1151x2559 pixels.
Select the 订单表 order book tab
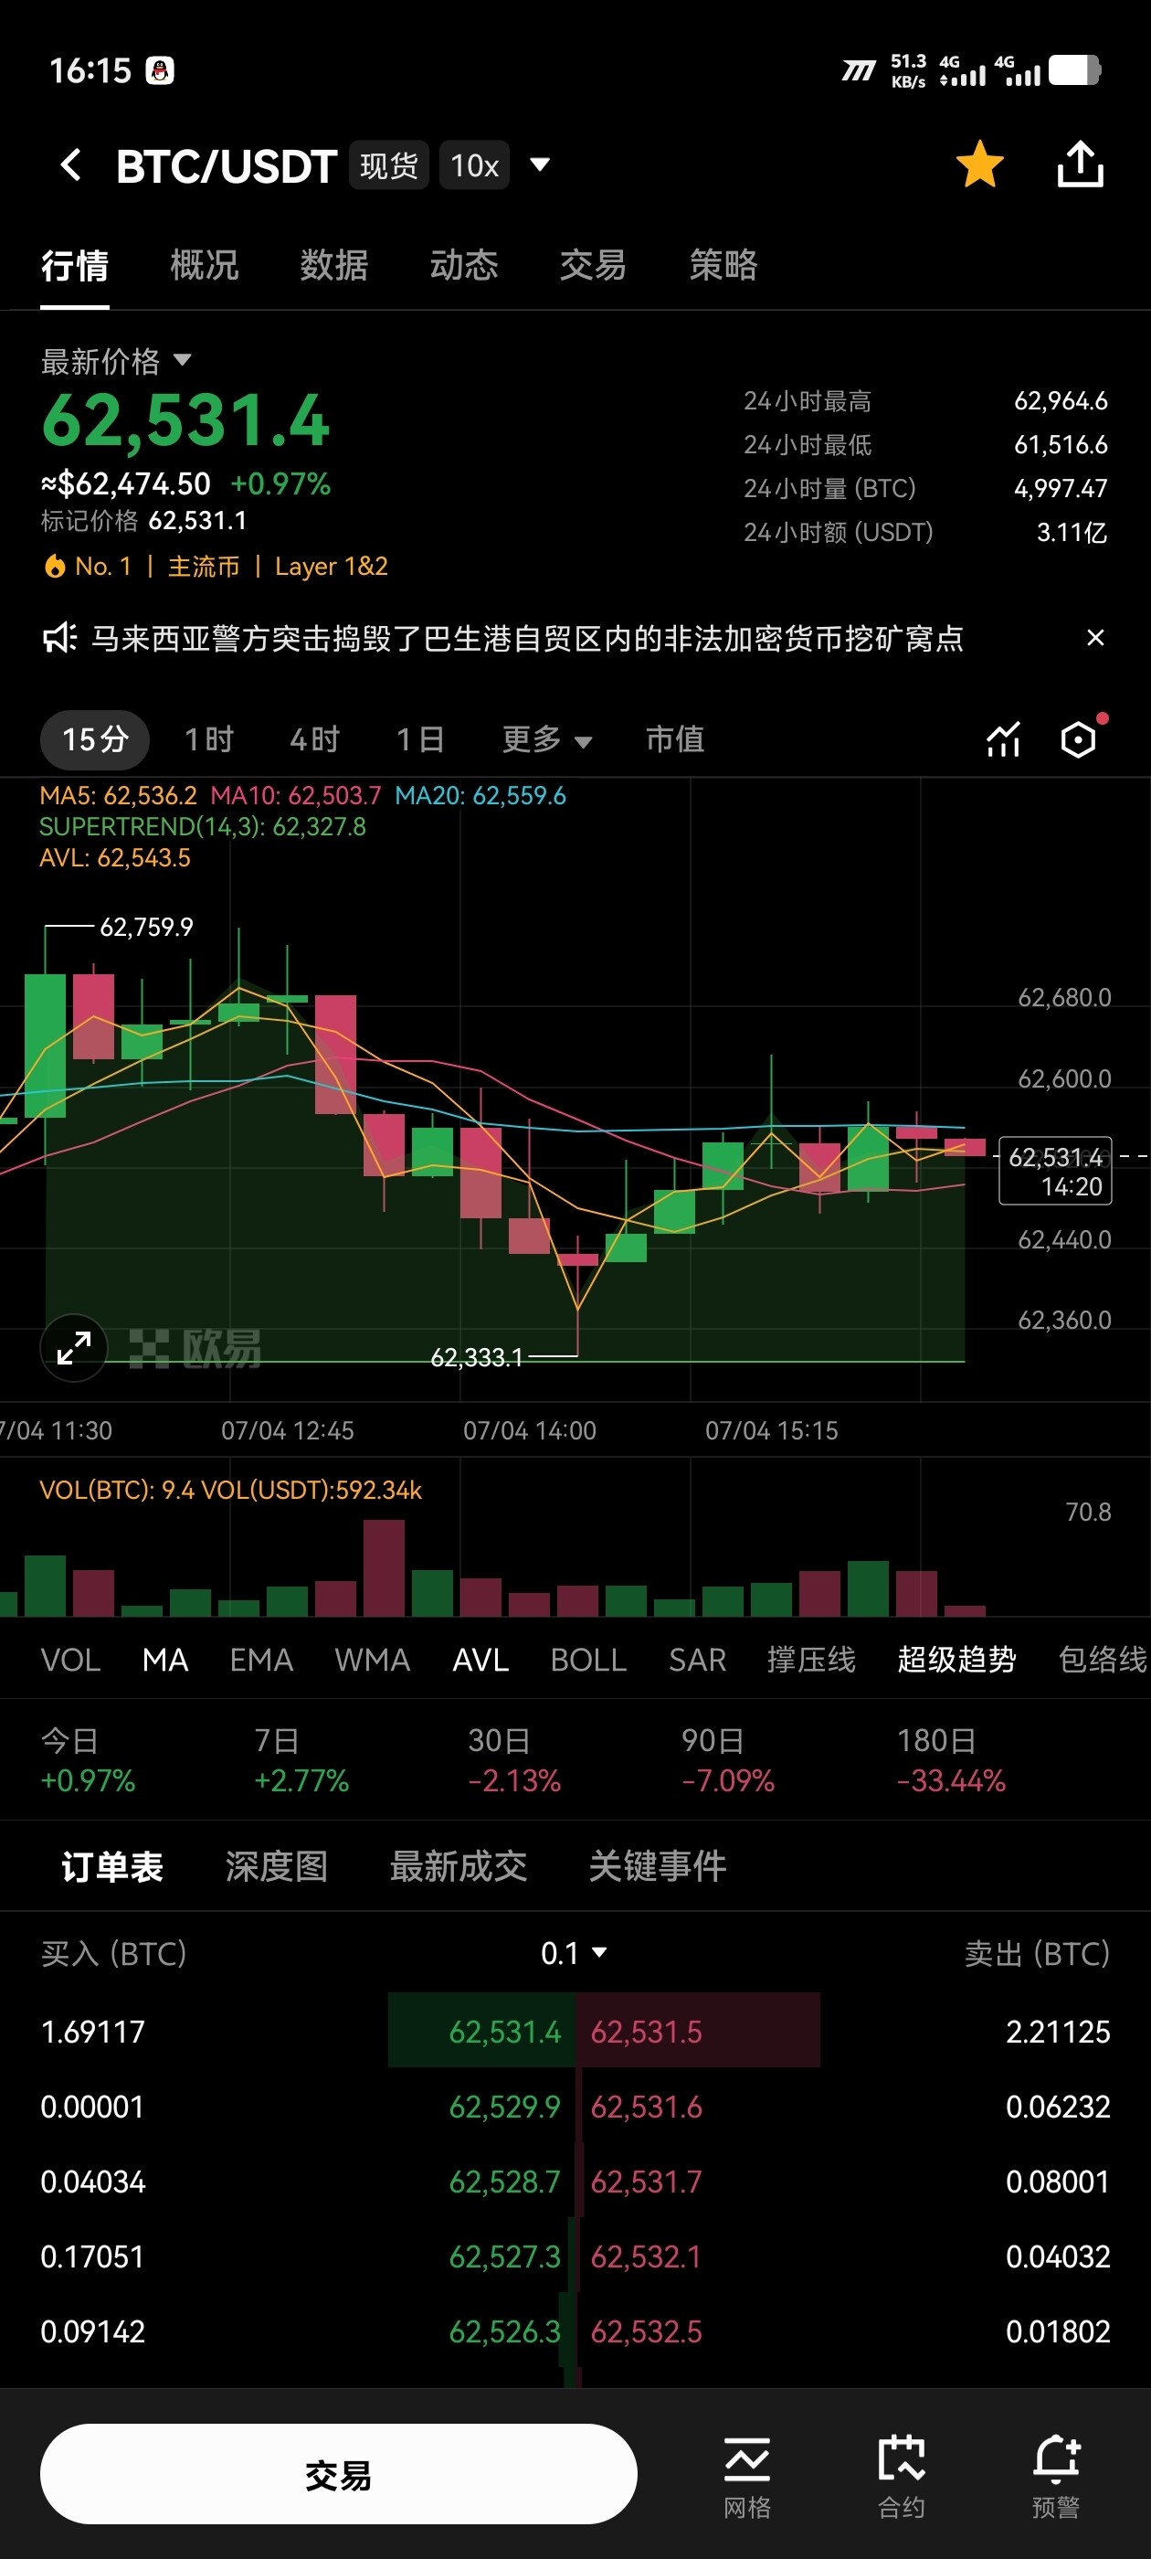112,1866
